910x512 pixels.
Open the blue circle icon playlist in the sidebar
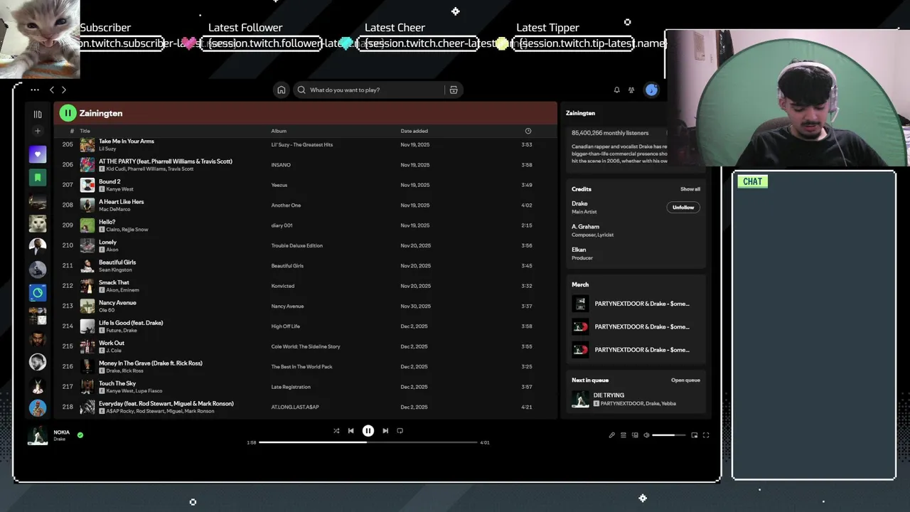point(38,292)
